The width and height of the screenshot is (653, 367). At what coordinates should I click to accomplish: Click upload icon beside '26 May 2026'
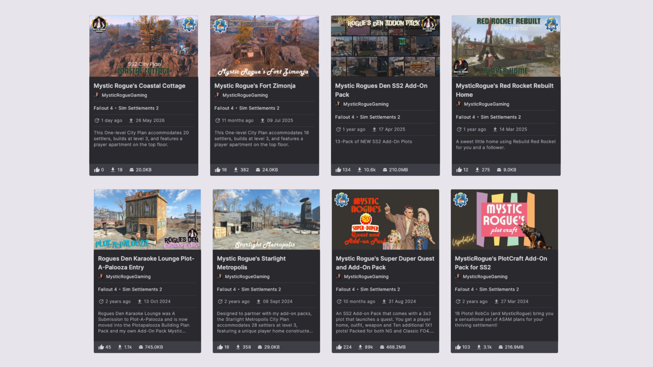click(x=131, y=120)
